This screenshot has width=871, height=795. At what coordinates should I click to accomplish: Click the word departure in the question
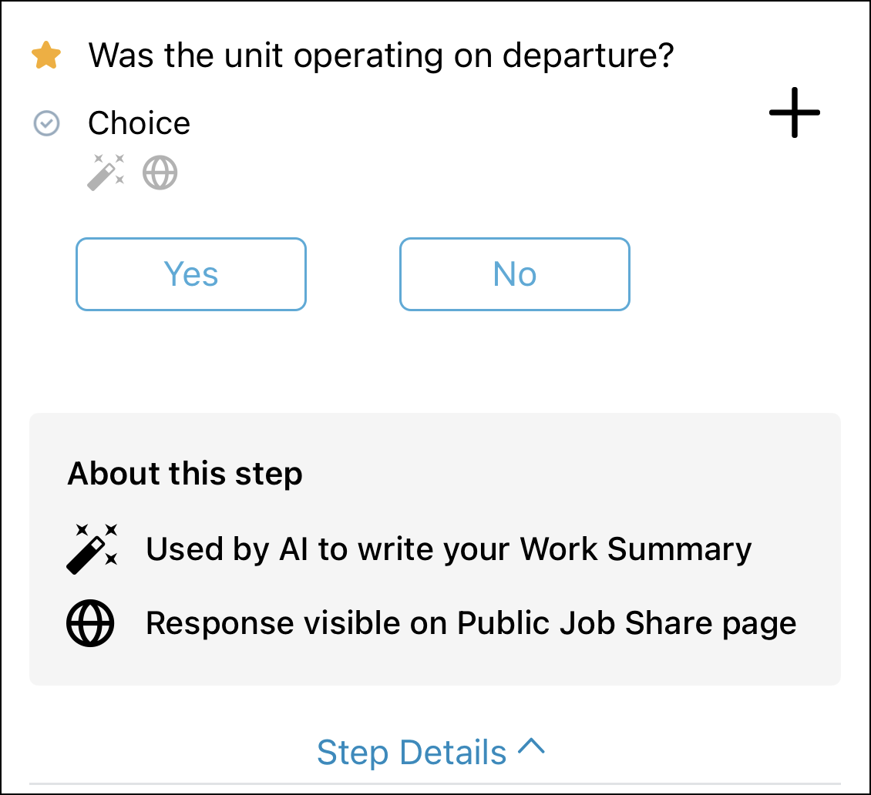point(588,56)
